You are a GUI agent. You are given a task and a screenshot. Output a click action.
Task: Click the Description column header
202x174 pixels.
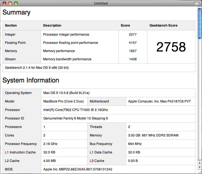pos(52,25)
